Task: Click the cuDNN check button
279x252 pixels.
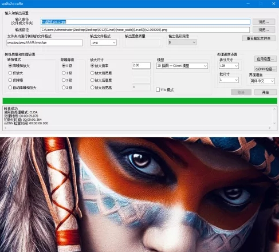Action: point(265,69)
